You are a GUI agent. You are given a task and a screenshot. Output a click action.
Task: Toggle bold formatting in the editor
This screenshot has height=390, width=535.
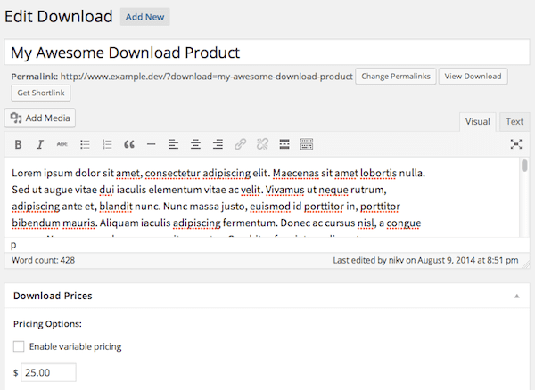pos(19,143)
